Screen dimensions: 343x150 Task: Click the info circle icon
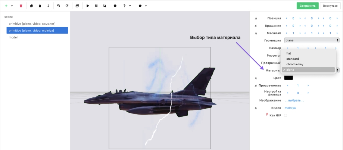(x=115, y=6)
